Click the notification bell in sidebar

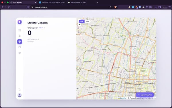point(19,90)
